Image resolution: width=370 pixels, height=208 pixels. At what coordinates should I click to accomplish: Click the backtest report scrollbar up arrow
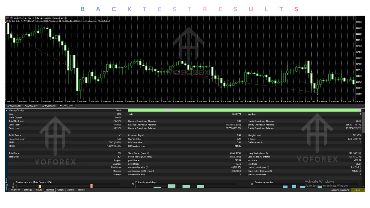click(363, 110)
